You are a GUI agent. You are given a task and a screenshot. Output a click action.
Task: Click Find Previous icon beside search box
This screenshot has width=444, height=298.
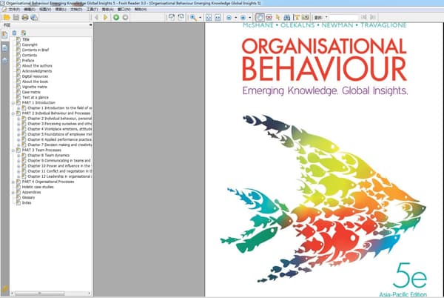coord(364,17)
